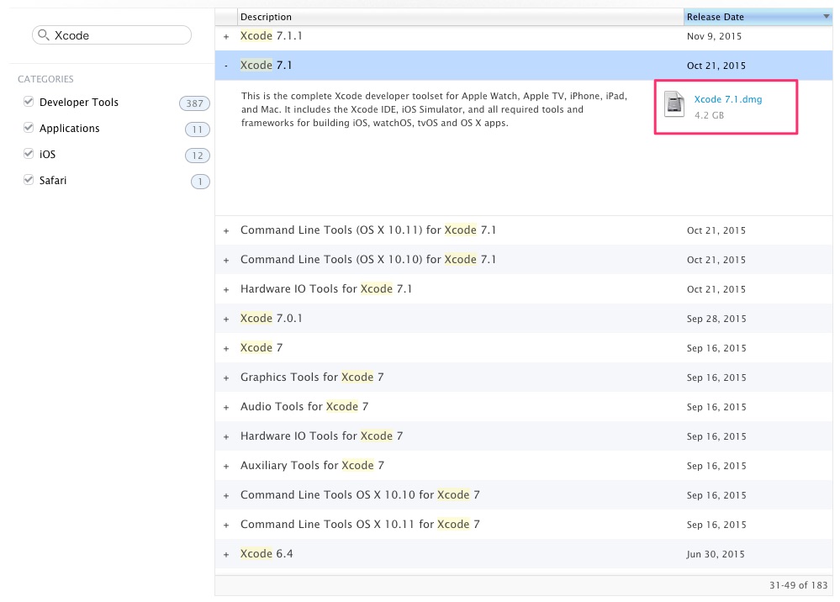The height and width of the screenshot is (602, 840).
Task: Collapse the Xcode 7.1 row
Action: (x=226, y=66)
